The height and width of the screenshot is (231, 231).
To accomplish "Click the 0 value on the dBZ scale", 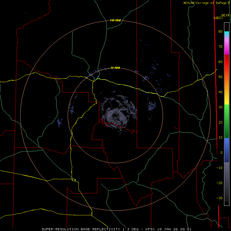I will click(222, 153).
